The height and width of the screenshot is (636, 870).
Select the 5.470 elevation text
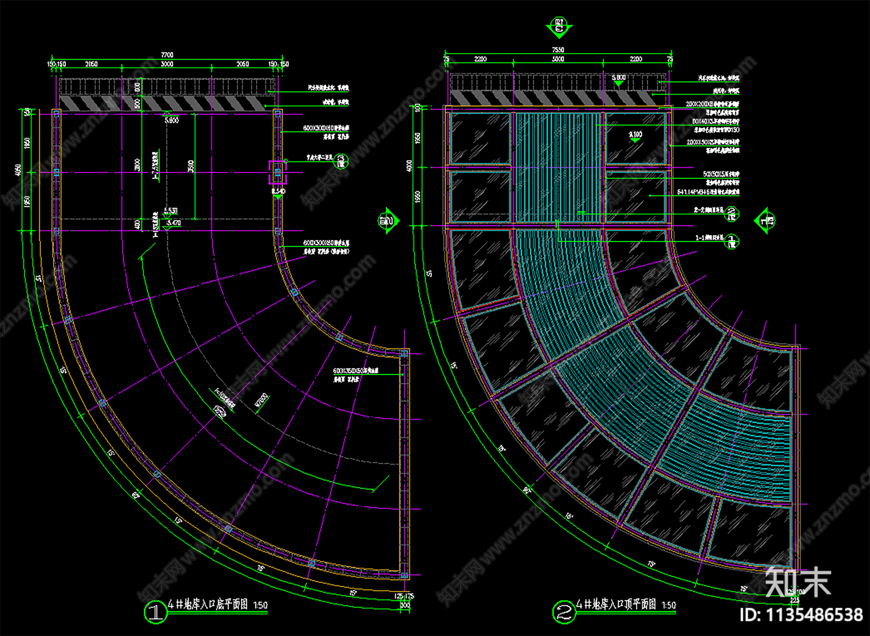tap(173, 223)
